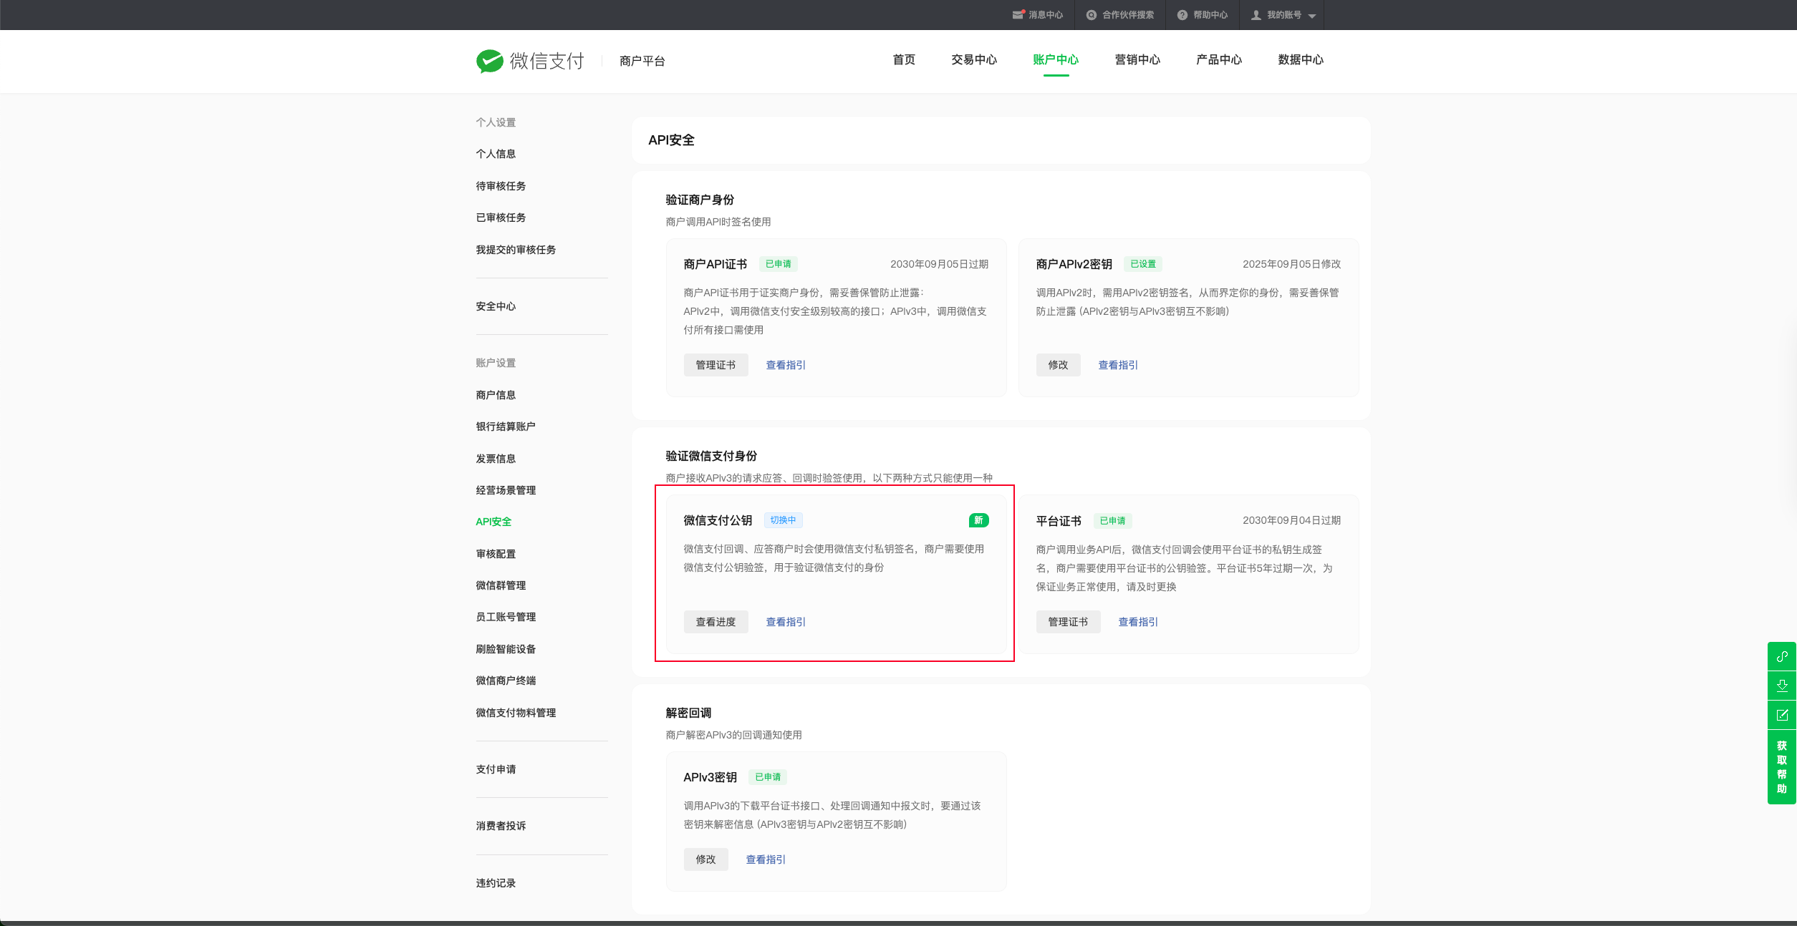Open 营销中心 in top navigation
Viewport: 1797px width, 926px height.
(x=1137, y=59)
